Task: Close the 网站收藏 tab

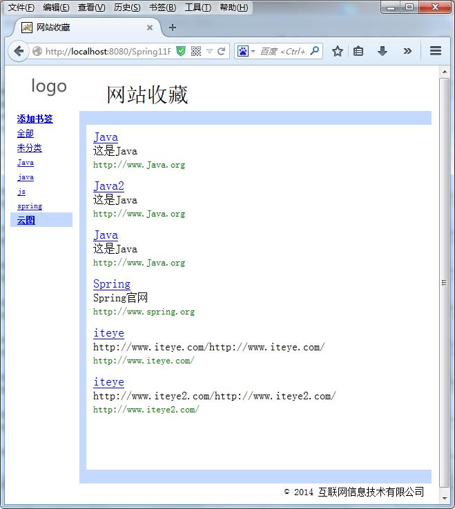Action: point(150,28)
